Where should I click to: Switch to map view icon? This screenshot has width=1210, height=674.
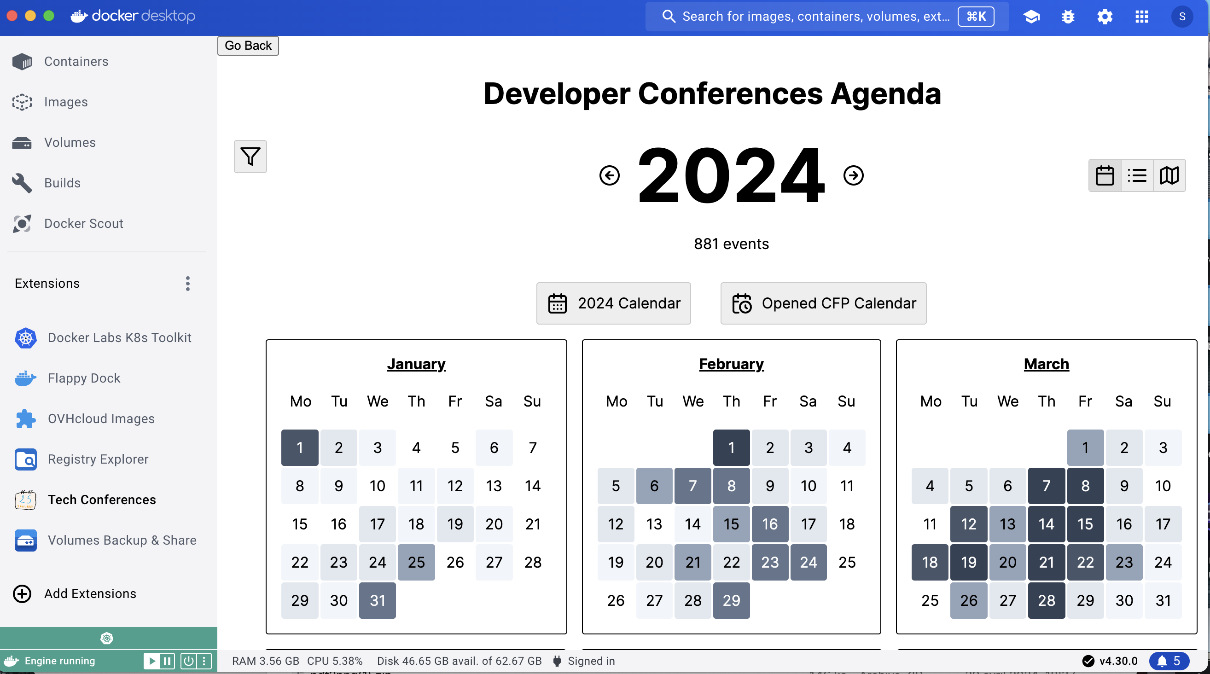(x=1170, y=175)
